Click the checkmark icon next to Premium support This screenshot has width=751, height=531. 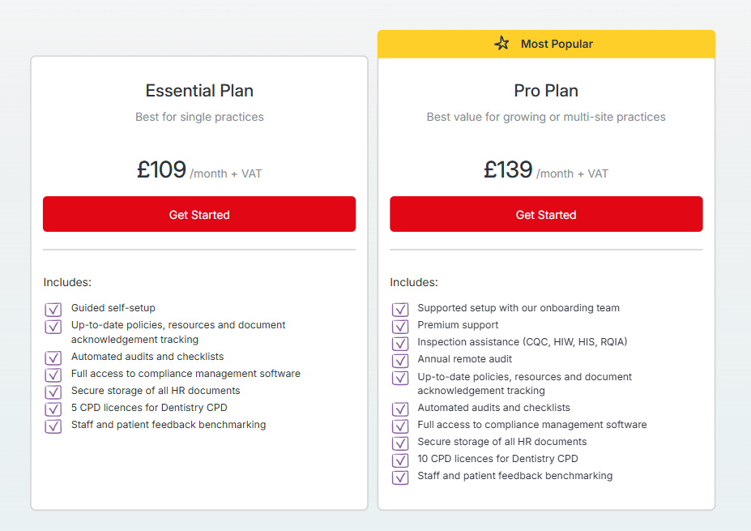(x=400, y=327)
